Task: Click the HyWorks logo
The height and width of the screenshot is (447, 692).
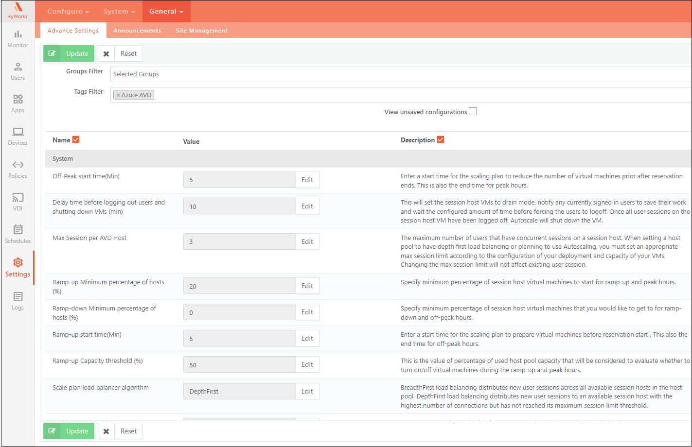Action: click(x=18, y=10)
